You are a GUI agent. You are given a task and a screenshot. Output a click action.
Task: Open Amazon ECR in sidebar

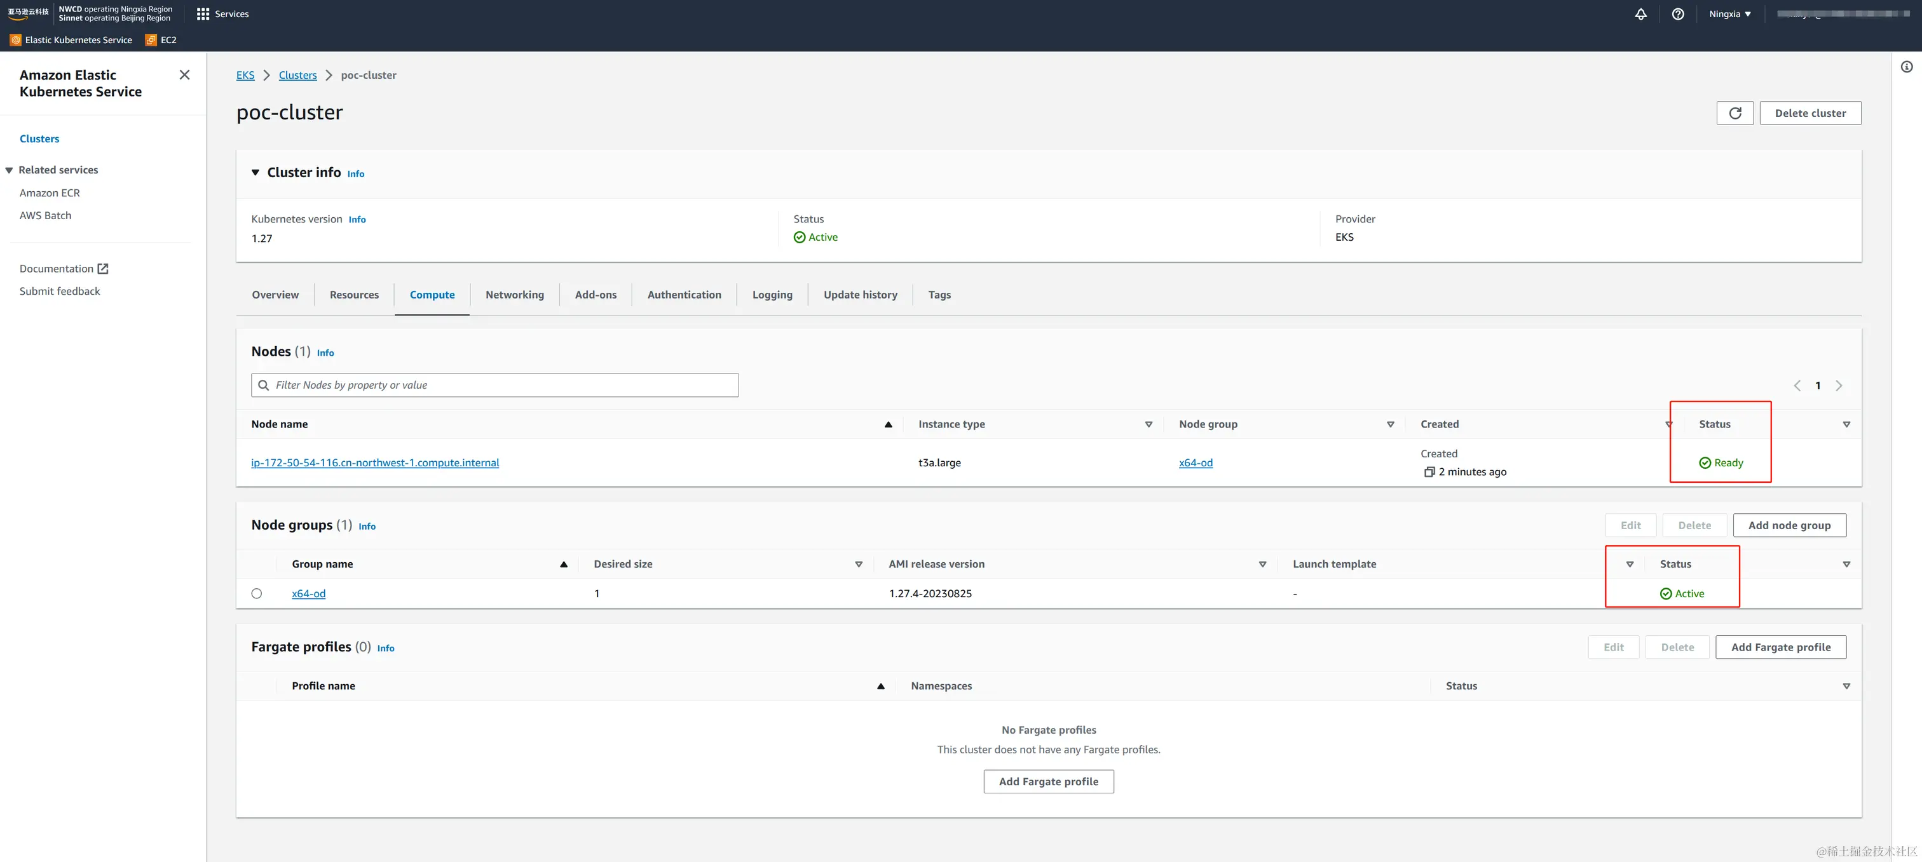[x=49, y=192]
